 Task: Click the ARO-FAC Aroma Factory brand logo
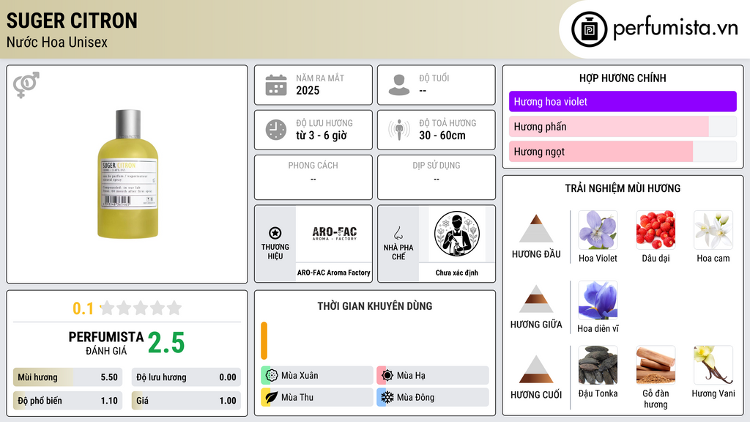334,234
